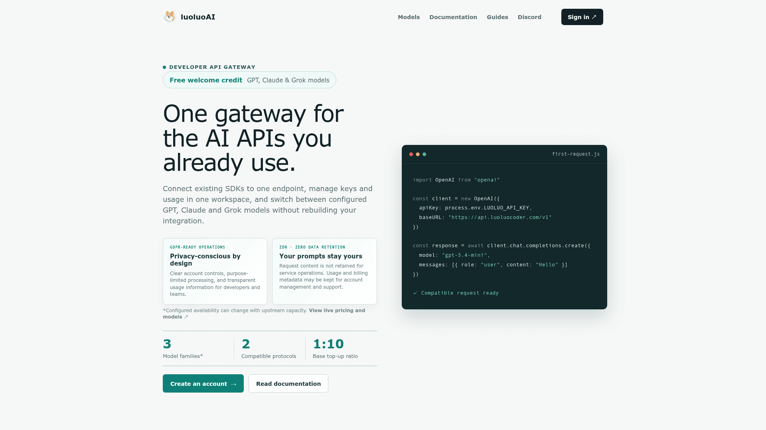Click the green dot in code window
766x430 pixels.
[424, 154]
